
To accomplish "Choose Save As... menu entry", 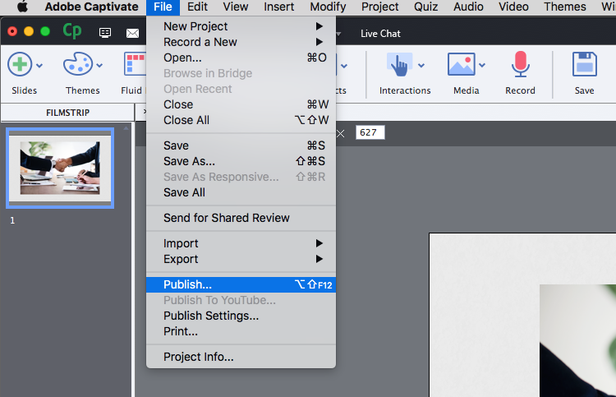I will 241,161.
